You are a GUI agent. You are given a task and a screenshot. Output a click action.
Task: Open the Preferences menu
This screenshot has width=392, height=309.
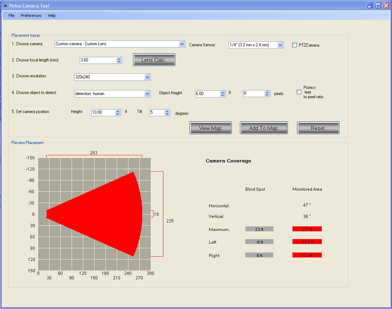click(x=31, y=16)
